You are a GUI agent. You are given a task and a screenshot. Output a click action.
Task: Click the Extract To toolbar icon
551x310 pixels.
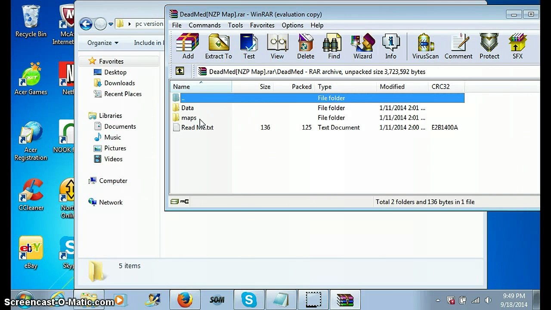tap(218, 46)
